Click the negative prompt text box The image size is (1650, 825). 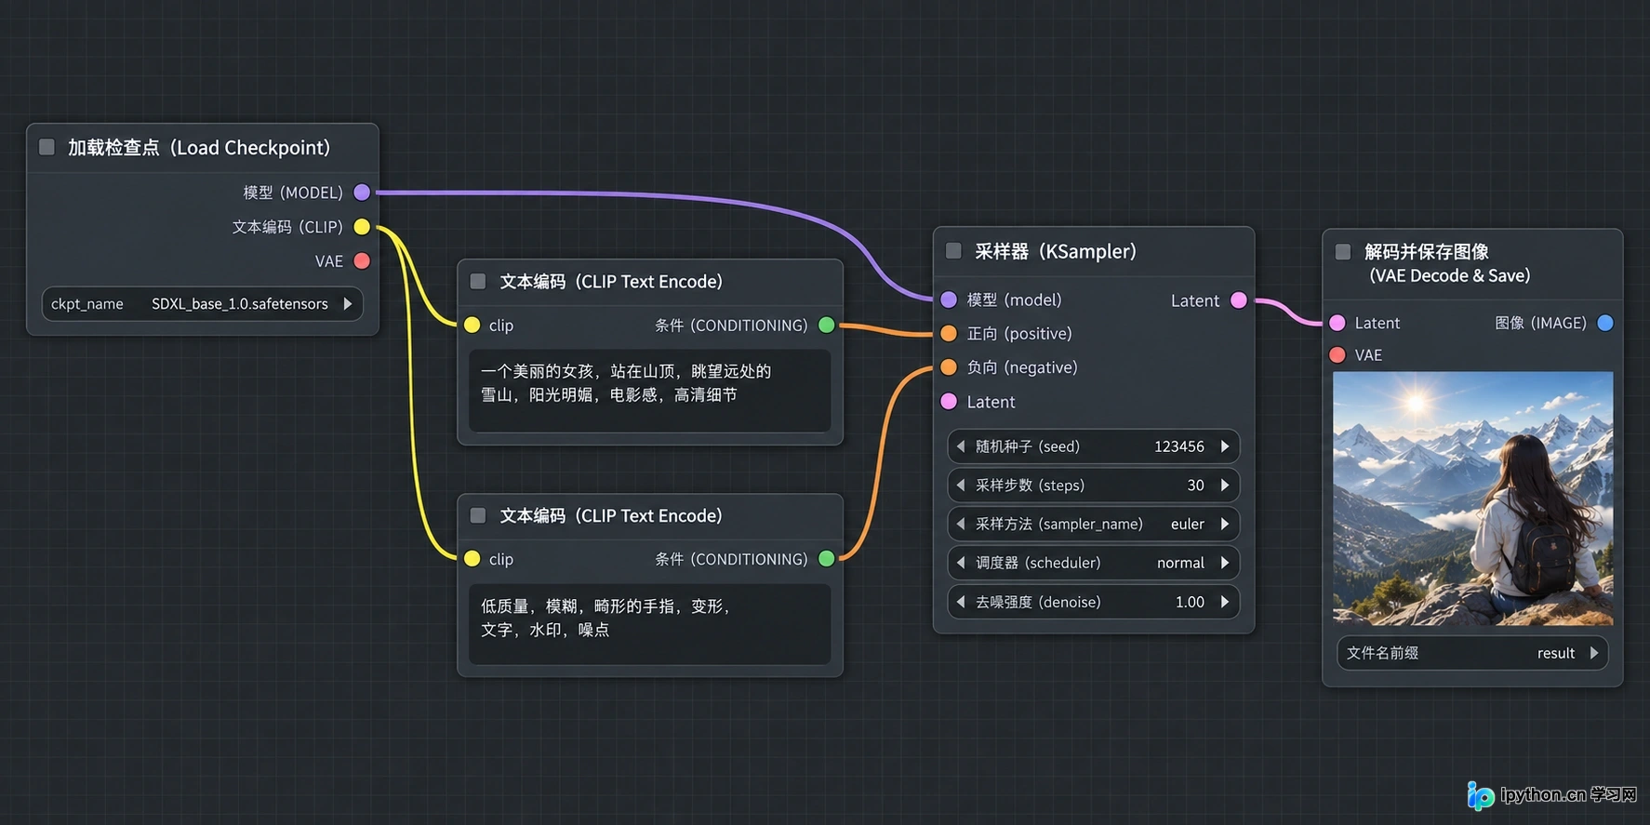650,624
